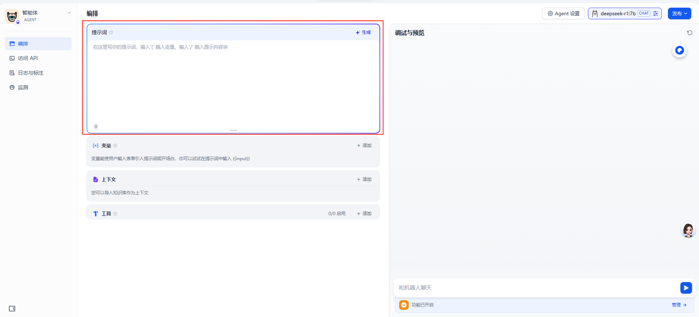The height and width of the screenshot is (317, 699).
Task: Click the orange 功能已开启 feature icon
Action: [404, 305]
